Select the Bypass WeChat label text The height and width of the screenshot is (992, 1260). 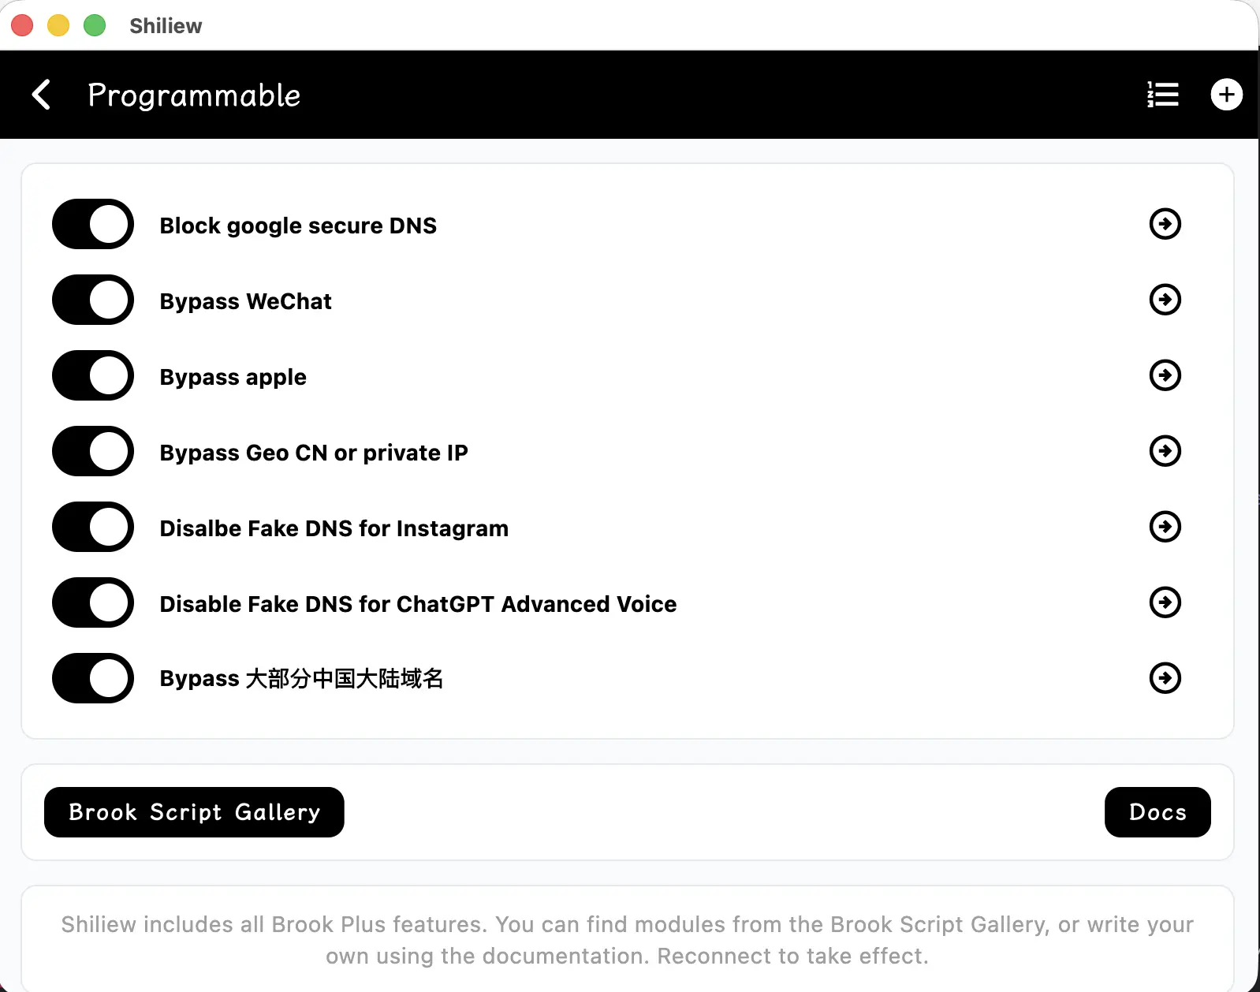coord(246,301)
